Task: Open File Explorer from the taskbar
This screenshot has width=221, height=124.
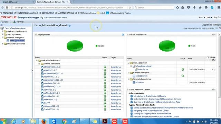Action: point(33,121)
